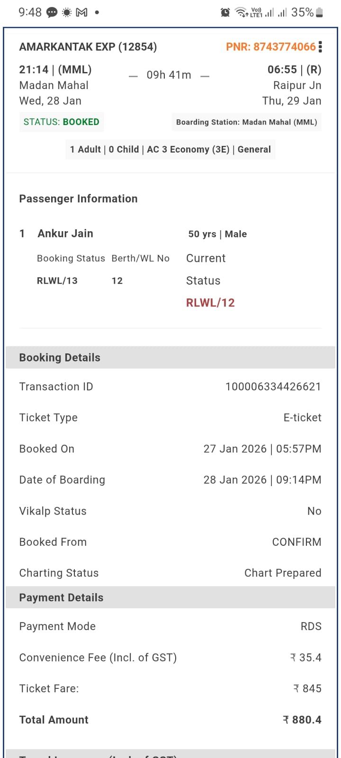341x758 pixels.
Task: Tap the Gmail notification icon
Action: (x=81, y=13)
